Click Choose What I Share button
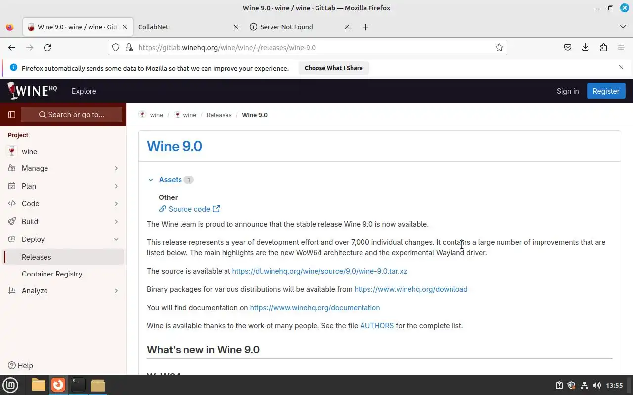 (x=334, y=68)
